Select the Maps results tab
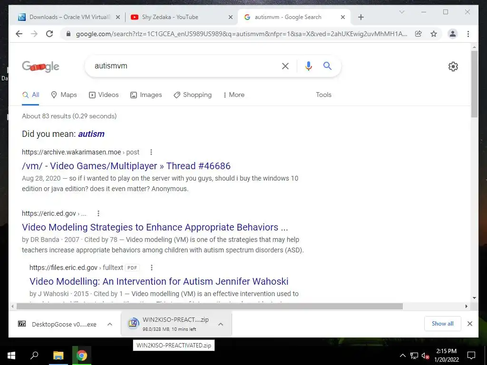Image resolution: width=487 pixels, height=365 pixels. pyautogui.click(x=64, y=95)
